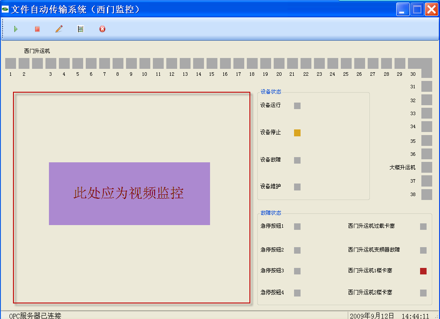Click the 西门升运机过载卡塞 indicator square
This screenshot has height=319, width=440.
pyautogui.click(x=424, y=226)
